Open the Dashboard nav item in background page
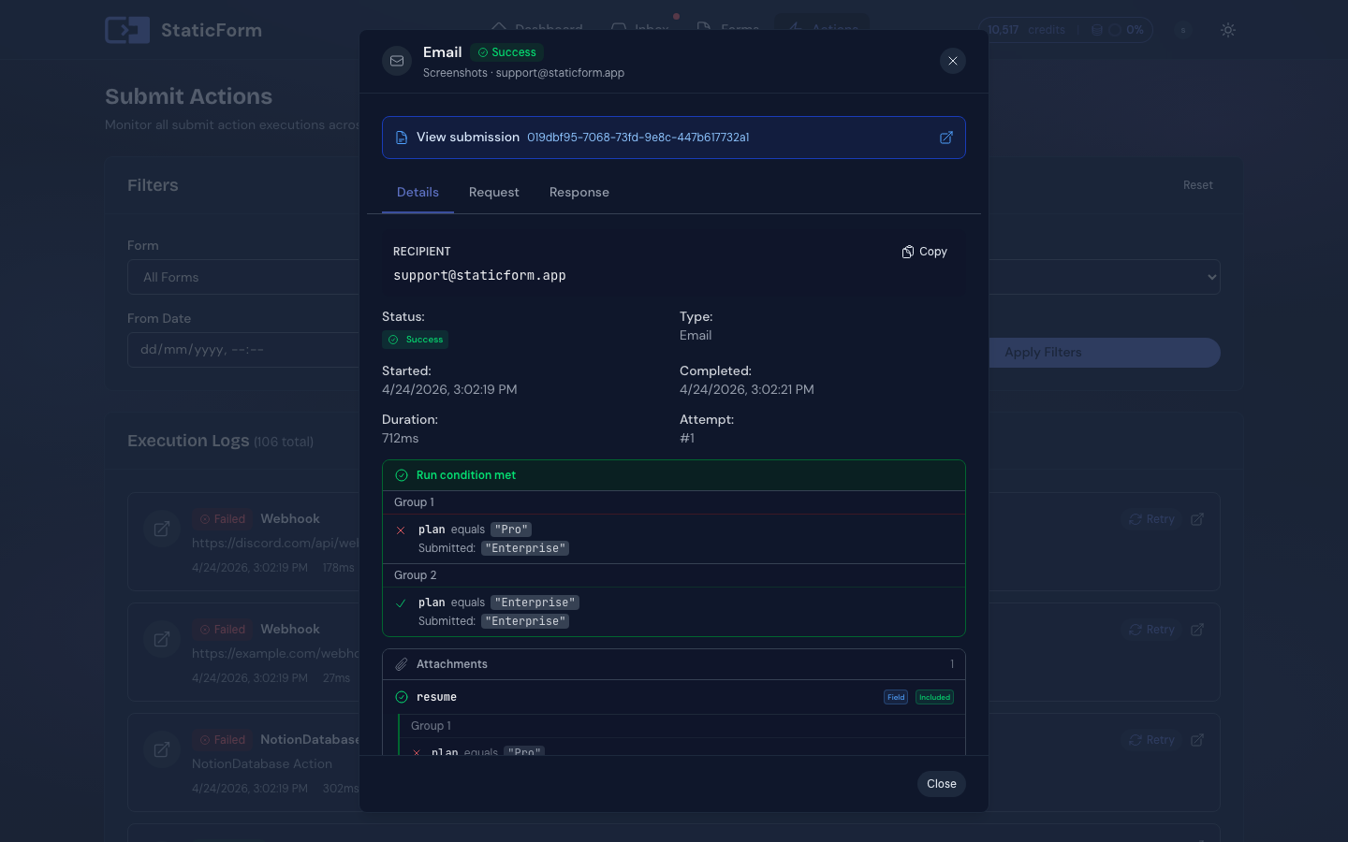Screen dimensions: 1348x842 (537, 29)
